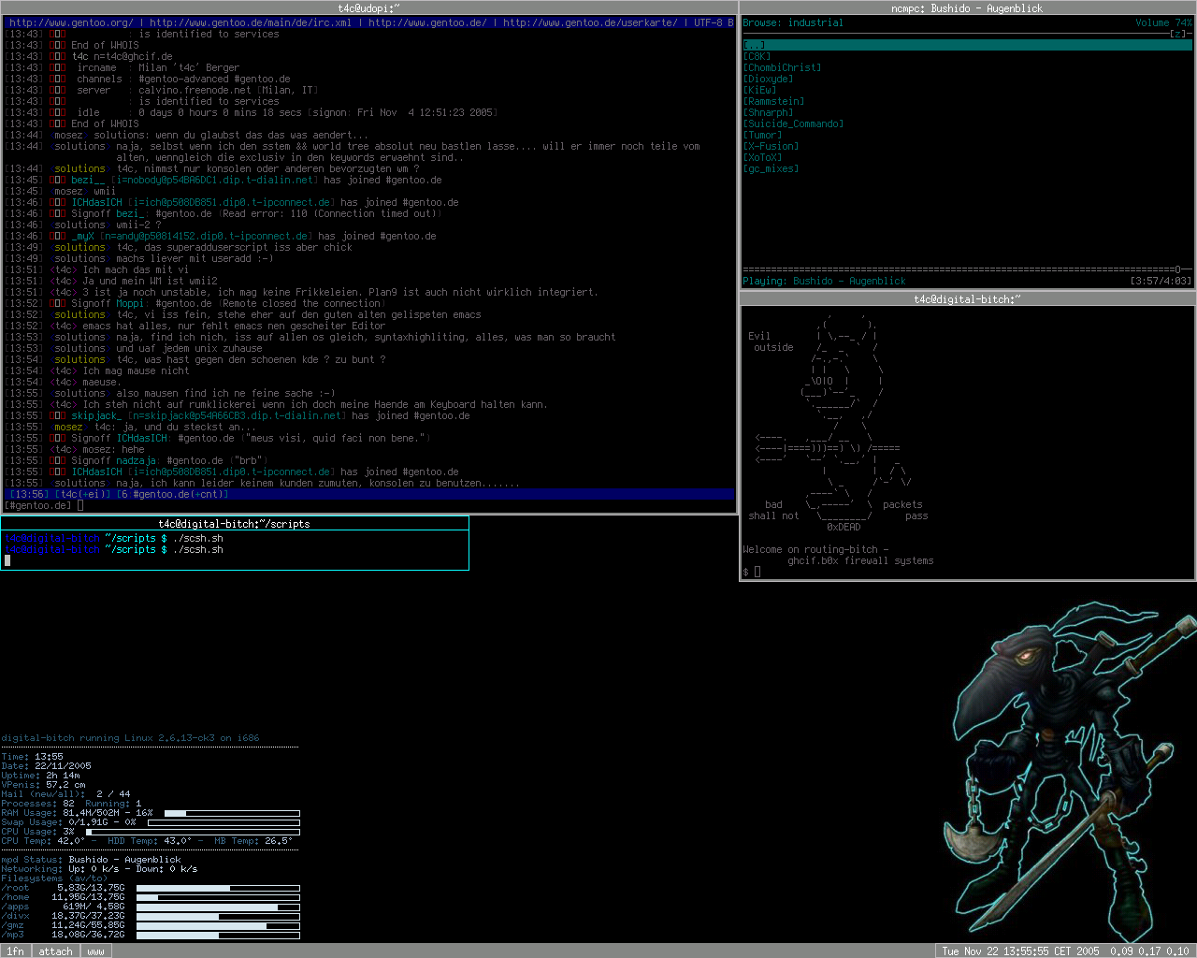The width and height of the screenshot is (1197, 958).
Task: Click the Volume 74% indicator in ncmpc
Action: pos(1164,22)
